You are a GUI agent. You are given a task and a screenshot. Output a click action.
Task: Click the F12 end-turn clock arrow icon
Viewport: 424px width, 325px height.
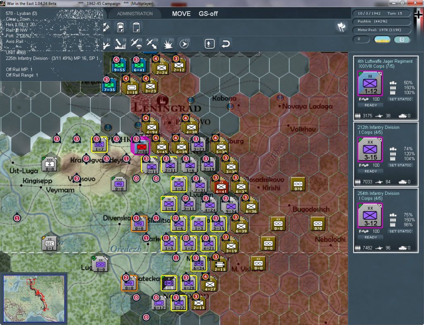[184, 43]
